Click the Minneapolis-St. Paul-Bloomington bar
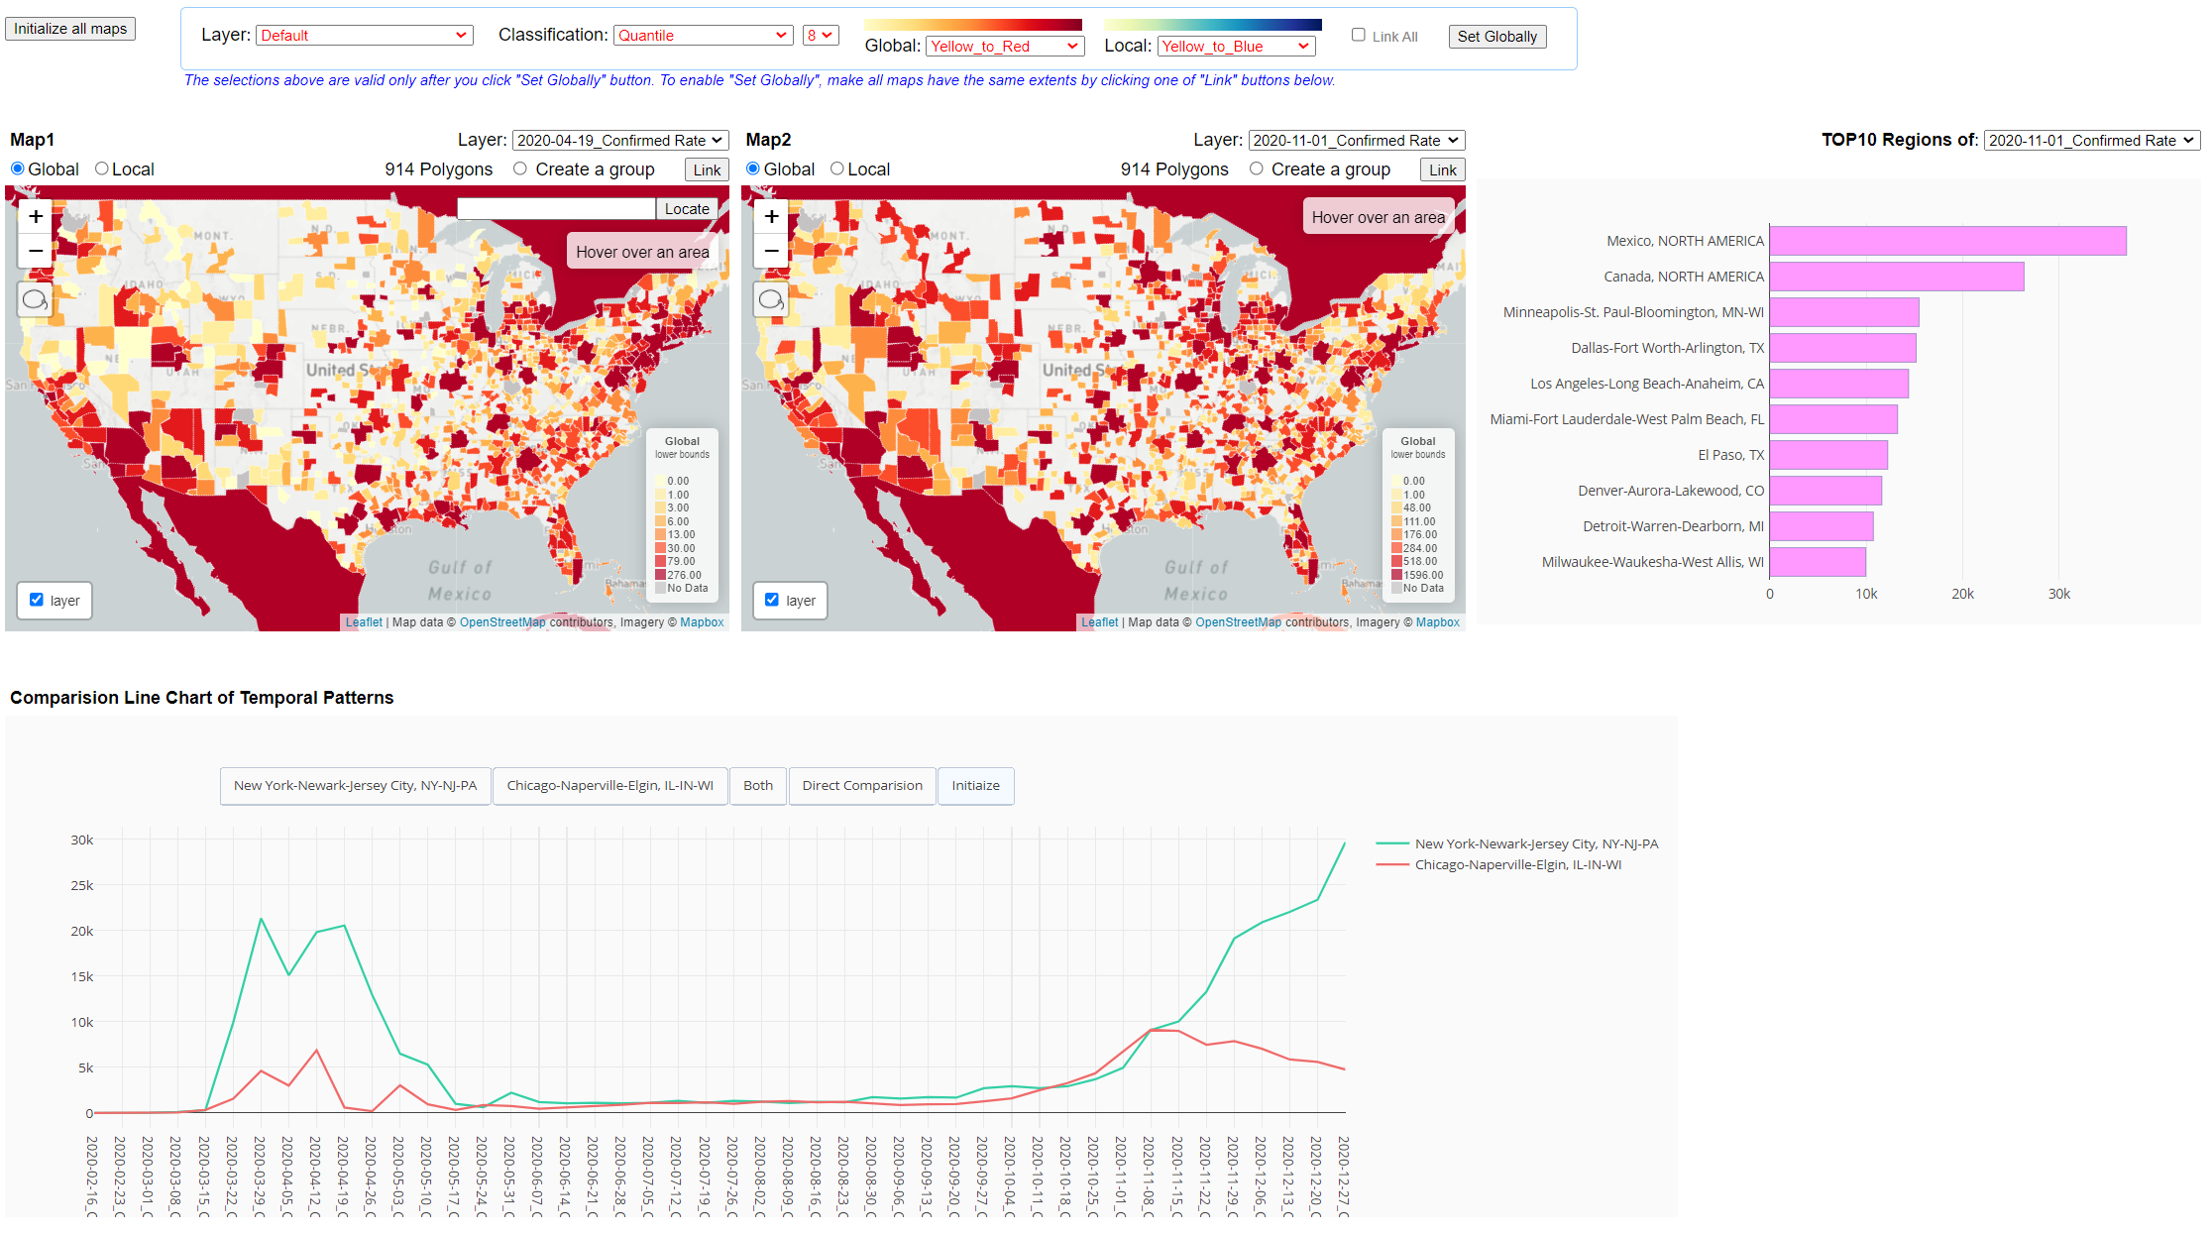 point(1844,312)
